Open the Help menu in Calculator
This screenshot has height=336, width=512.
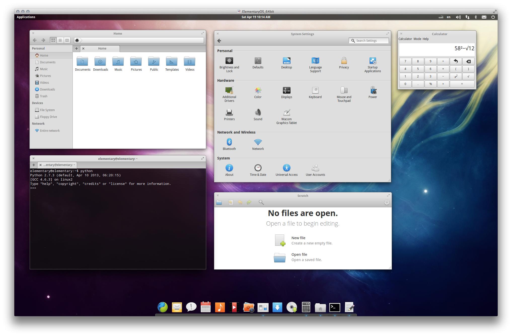tap(425, 39)
